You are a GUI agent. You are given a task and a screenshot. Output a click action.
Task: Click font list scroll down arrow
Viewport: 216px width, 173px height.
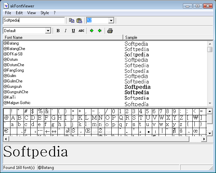(x=210, y=103)
